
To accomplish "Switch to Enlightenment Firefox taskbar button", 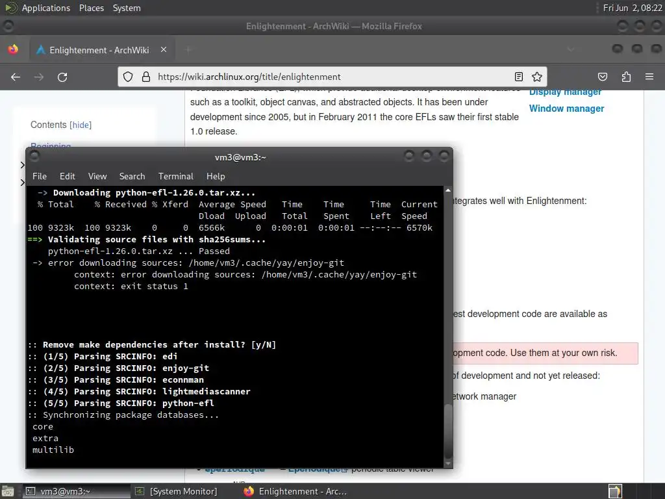I will tap(295, 491).
